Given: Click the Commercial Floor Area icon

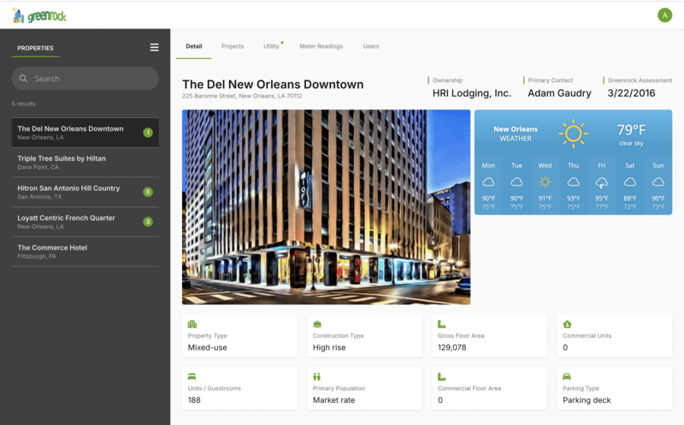Looking at the screenshot, I should click(x=441, y=376).
